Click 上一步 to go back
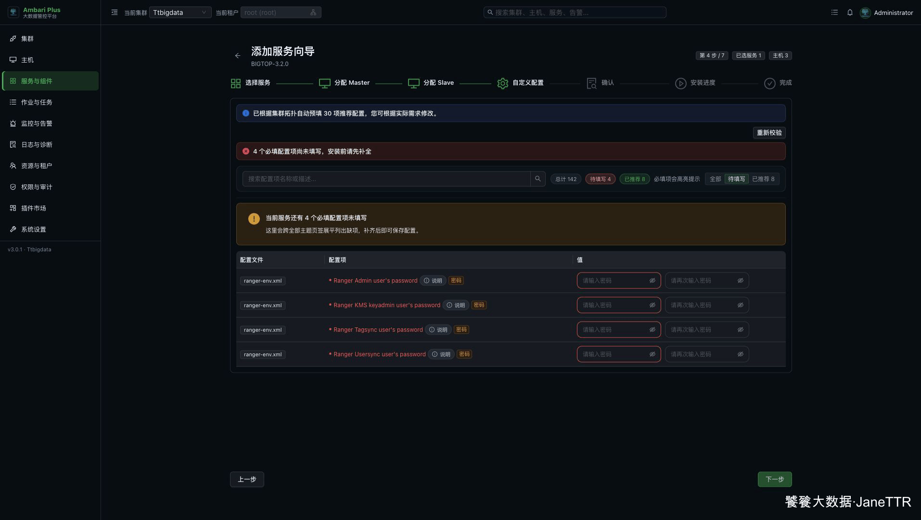 pyautogui.click(x=247, y=480)
